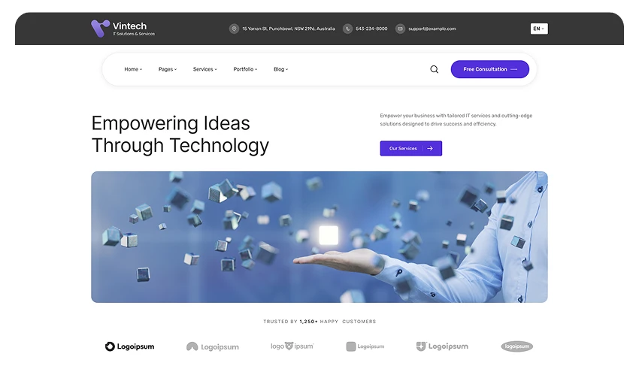The height and width of the screenshot is (369, 639).
Task: Click the location pin icon
Action: point(234,29)
